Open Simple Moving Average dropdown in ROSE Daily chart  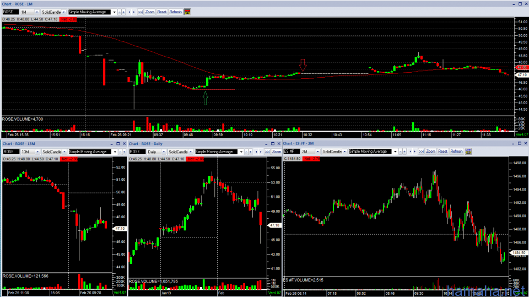(x=241, y=152)
